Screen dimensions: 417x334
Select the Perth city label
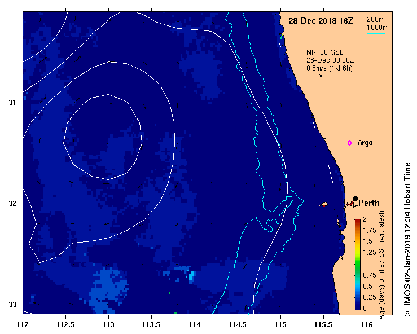tap(369, 203)
